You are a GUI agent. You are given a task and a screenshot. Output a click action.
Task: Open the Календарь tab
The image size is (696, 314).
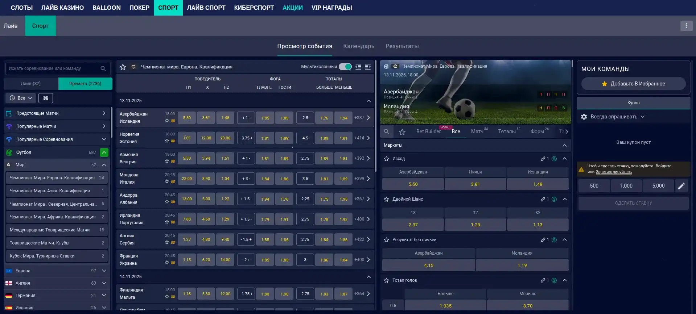358,46
